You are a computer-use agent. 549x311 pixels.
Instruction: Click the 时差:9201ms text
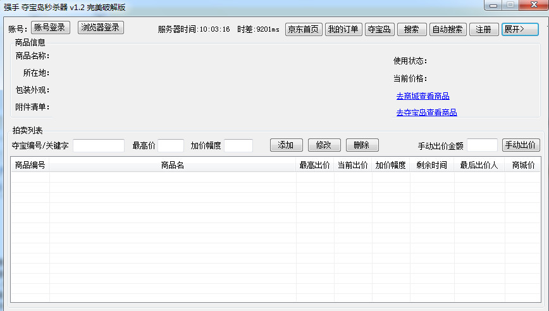[x=259, y=29]
